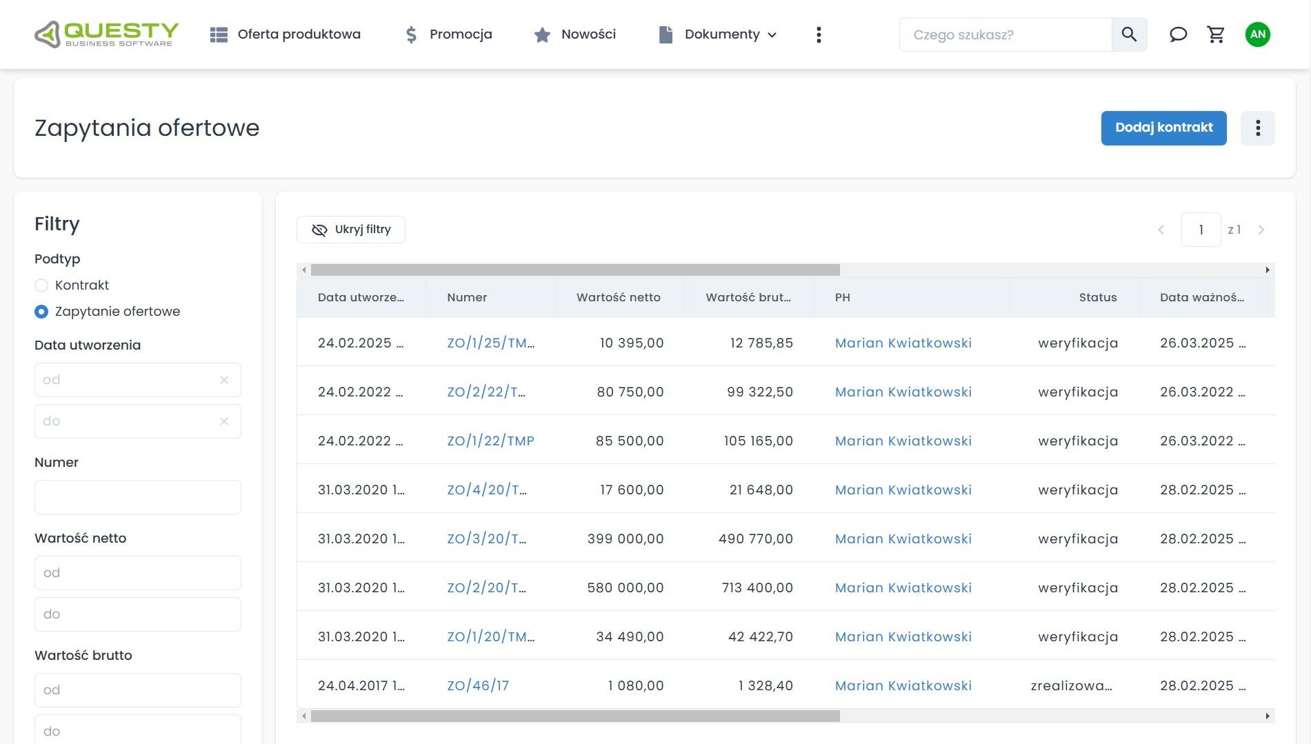Click the top horizontal scrollbar thumb
Image resolution: width=1311 pixels, height=744 pixels.
click(575, 270)
